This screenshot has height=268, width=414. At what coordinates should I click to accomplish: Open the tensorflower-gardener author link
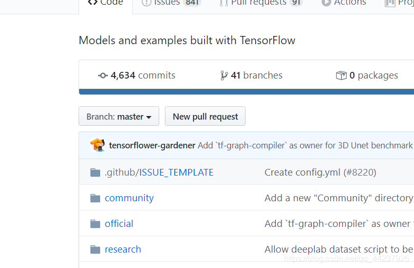(x=152, y=145)
